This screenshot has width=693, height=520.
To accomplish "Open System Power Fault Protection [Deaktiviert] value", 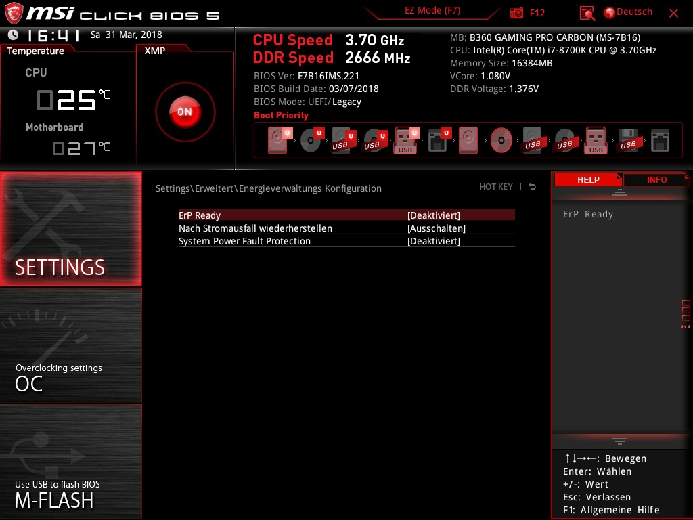I will tap(434, 241).
